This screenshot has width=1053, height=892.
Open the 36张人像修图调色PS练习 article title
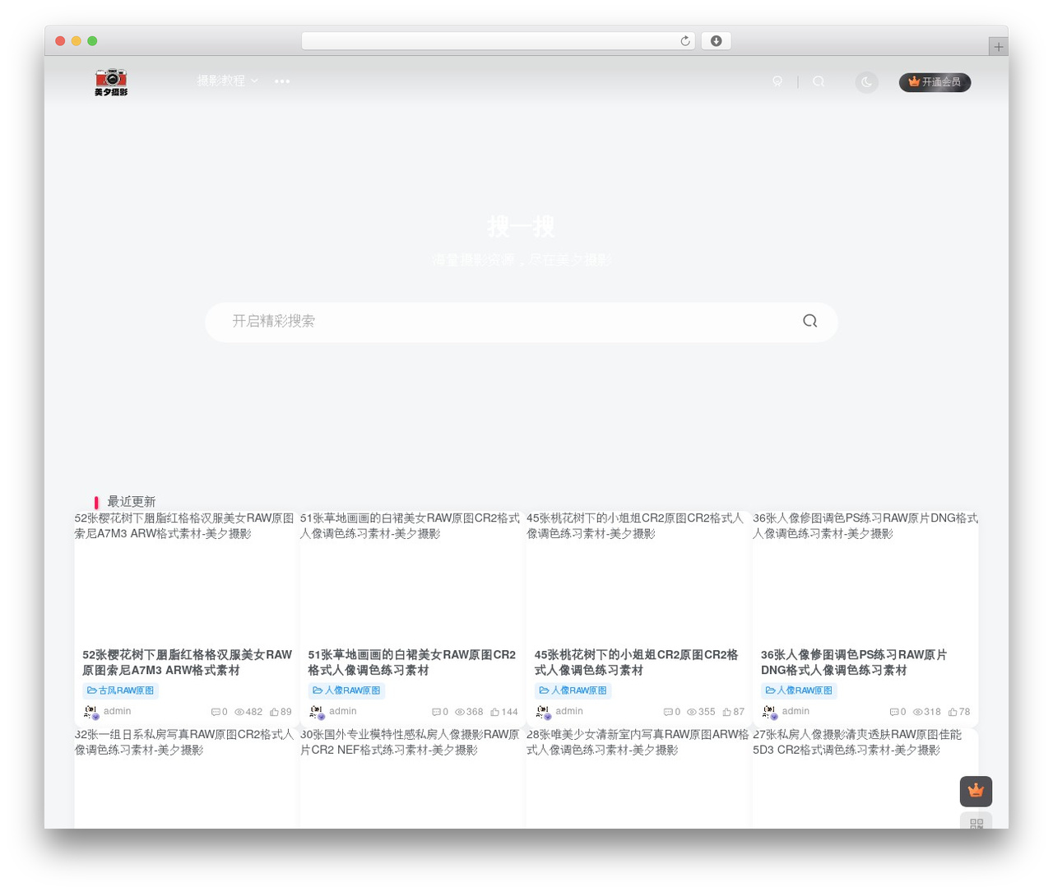854,662
